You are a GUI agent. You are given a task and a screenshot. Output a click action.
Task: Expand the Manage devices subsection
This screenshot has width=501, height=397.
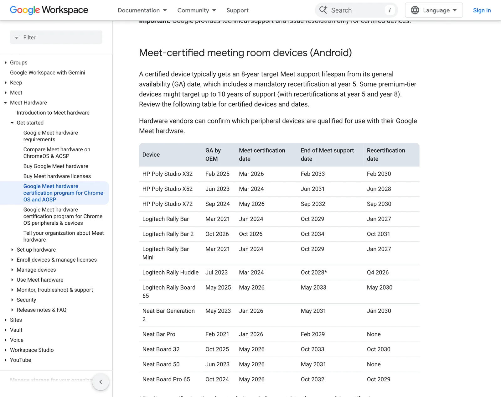coord(12,270)
